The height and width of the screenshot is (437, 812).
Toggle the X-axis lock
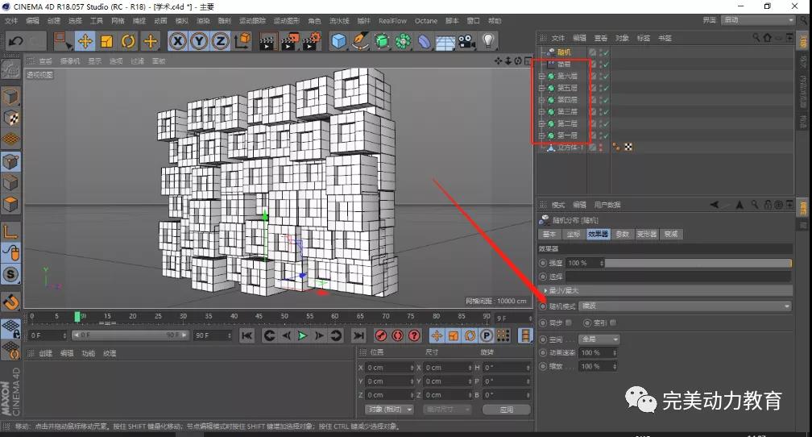point(177,41)
